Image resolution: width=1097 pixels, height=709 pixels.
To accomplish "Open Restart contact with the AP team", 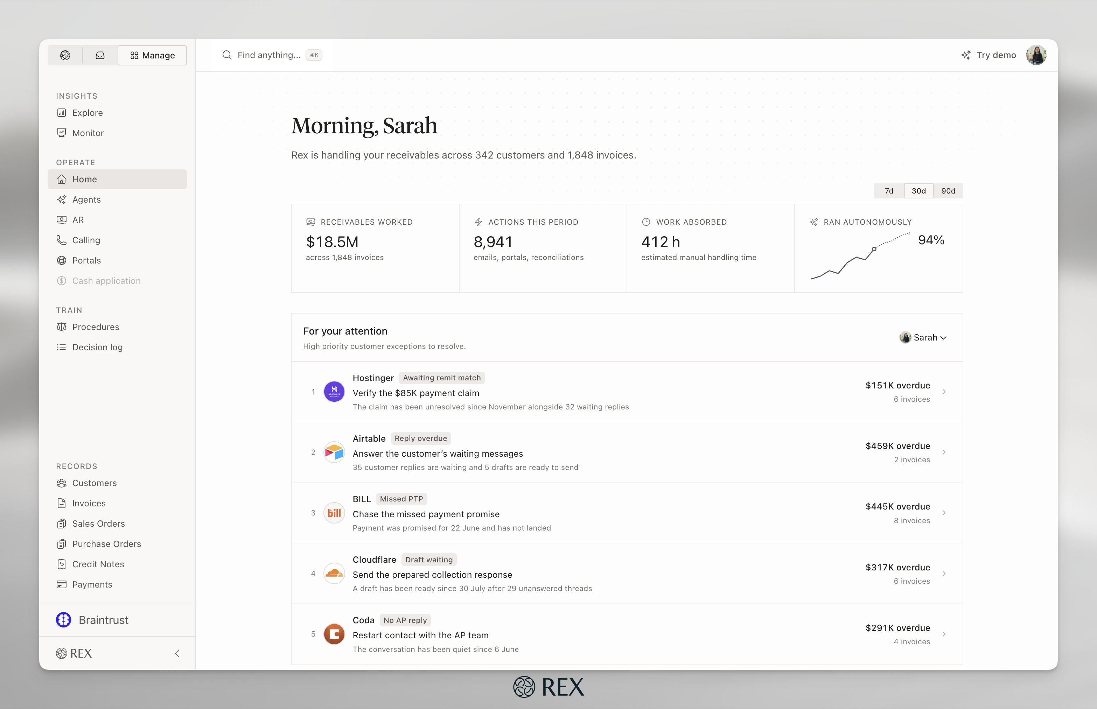I will tap(420, 636).
